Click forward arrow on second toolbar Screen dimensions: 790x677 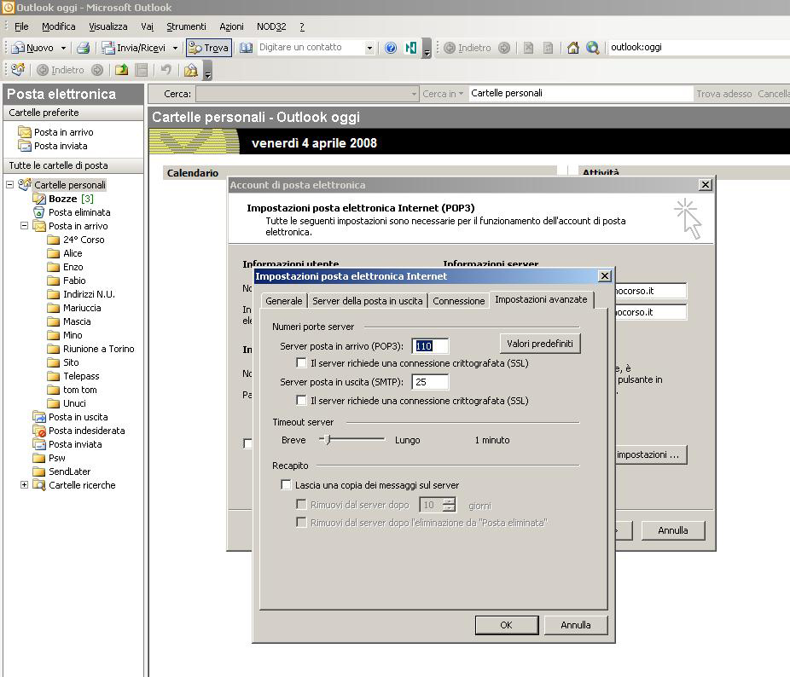tap(97, 70)
